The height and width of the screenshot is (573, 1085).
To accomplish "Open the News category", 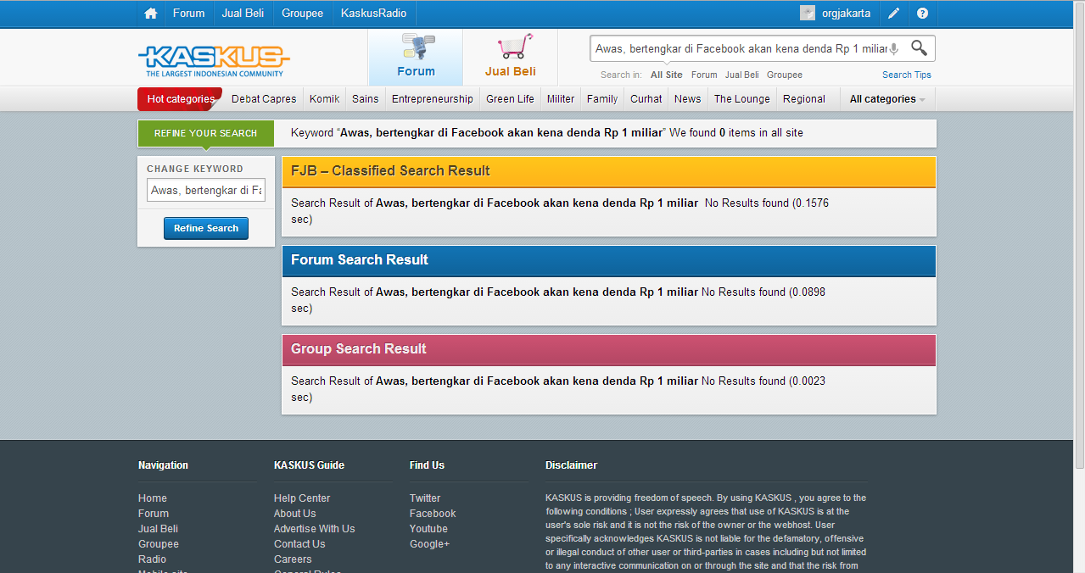I will point(688,99).
